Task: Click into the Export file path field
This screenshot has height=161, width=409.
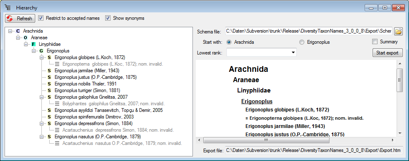Action: coord(314,150)
